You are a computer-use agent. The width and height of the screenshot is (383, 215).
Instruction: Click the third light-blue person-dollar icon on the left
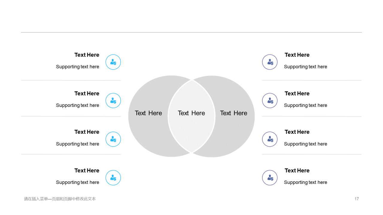click(x=113, y=139)
